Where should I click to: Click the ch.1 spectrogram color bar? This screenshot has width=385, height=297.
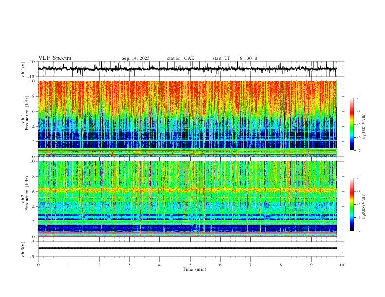click(x=351, y=124)
